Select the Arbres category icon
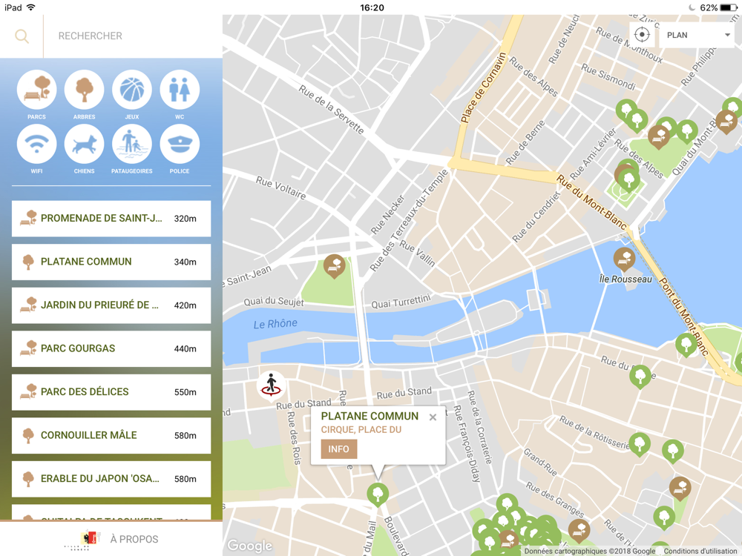Viewport: 742px width, 556px height. (85, 90)
